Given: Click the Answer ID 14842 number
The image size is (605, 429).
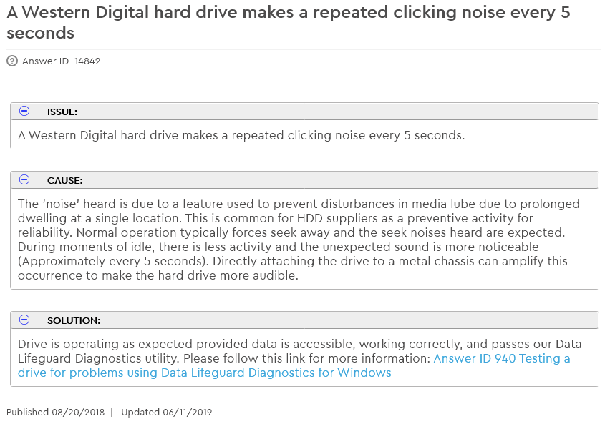Looking at the screenshot, I should (x=87, y=61).
